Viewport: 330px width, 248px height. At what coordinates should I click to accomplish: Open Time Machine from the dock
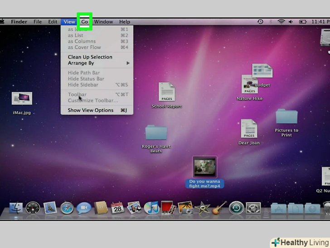point(236,208)
